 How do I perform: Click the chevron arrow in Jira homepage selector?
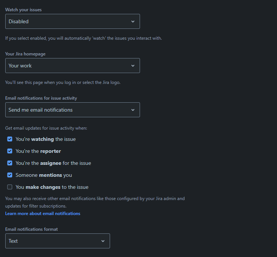tap(133, 66)
